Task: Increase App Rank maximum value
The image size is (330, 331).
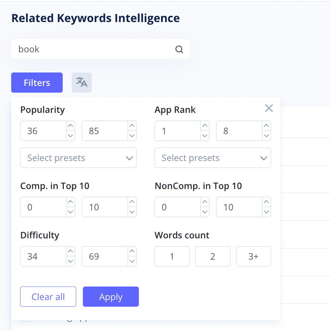Action: (266, 126)
